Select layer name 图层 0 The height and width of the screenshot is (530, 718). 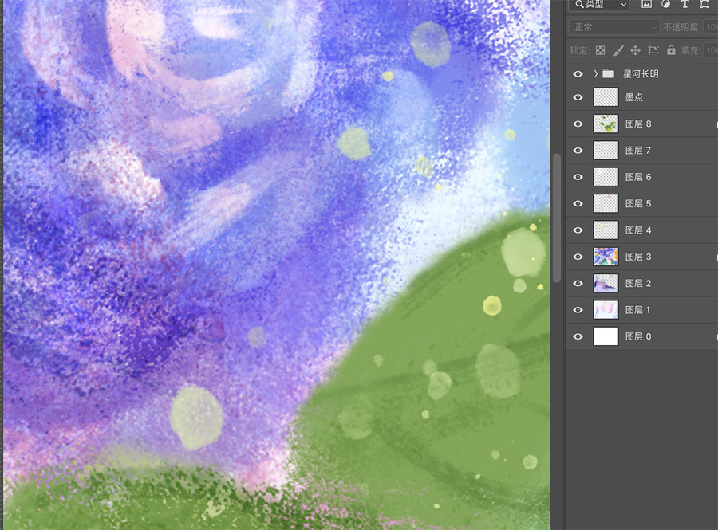[x=638, y=336]
